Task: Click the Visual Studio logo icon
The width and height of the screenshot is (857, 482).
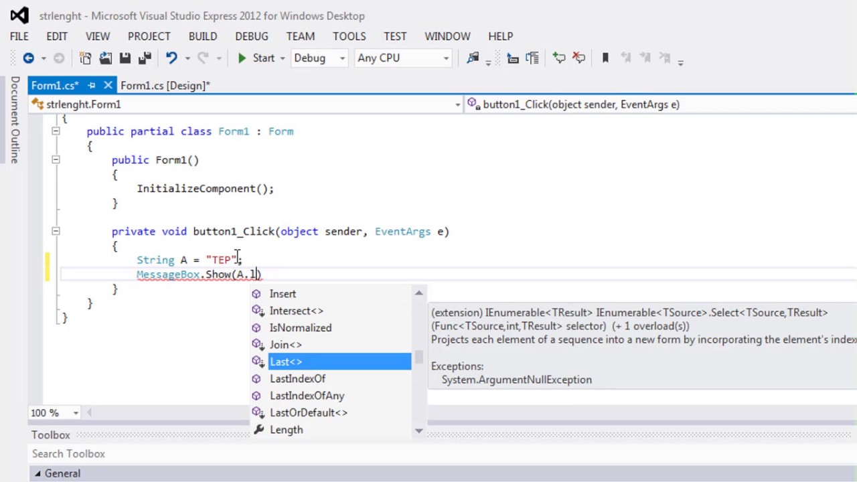Action: [x=19, y=15]
